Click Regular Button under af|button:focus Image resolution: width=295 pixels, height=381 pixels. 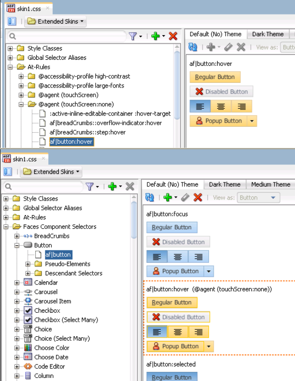click(x=172, y=227)
